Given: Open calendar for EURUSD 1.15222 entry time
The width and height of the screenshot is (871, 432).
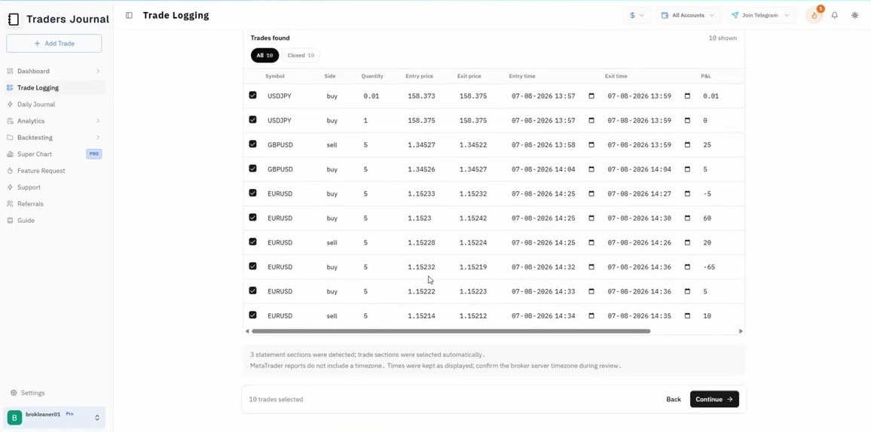Looking at the screenshot, I should coord(591,291).
